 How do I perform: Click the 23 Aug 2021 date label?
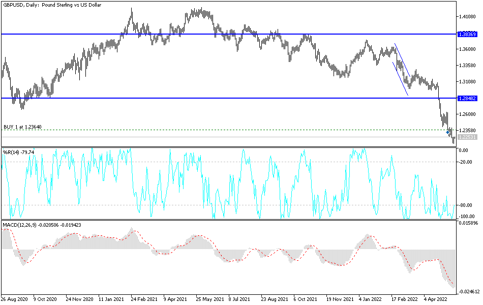click(275, 299)
